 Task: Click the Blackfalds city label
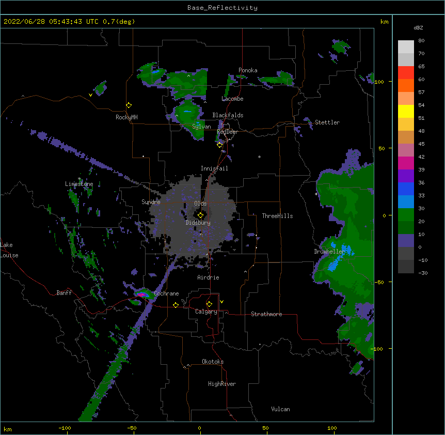[x=228, y=115]
